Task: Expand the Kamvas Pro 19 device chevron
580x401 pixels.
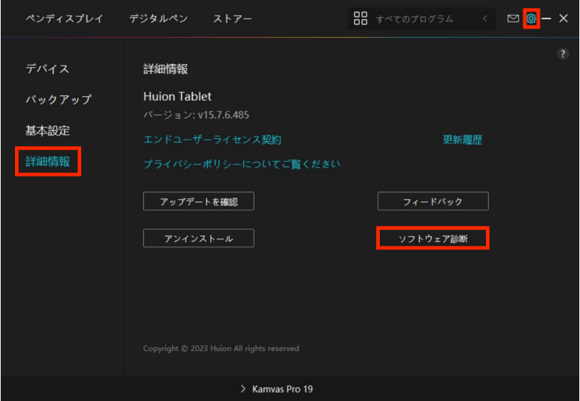Action: 243,388
